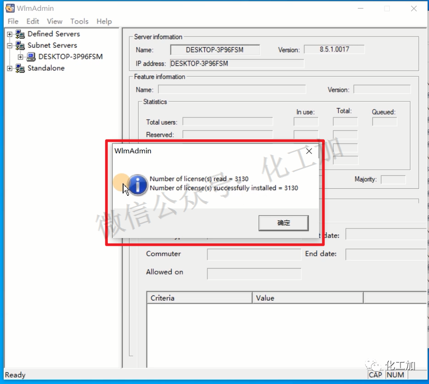
Task: Click the 确定 button in the dialog
Action: [x=283, y=223]
